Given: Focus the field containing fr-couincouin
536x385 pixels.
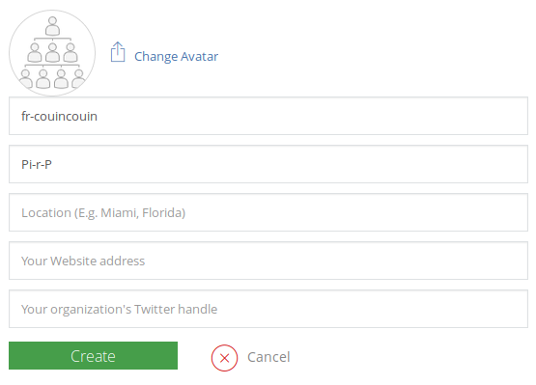Looking at the screenshot, I should tap(268, 116).
